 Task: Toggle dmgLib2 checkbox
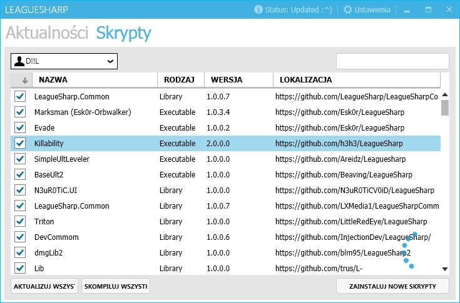pyautogui.click(x=20, y=252)
